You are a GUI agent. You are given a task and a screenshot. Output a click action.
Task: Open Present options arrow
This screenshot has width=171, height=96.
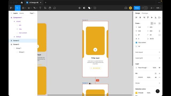(x=154, y=8)
